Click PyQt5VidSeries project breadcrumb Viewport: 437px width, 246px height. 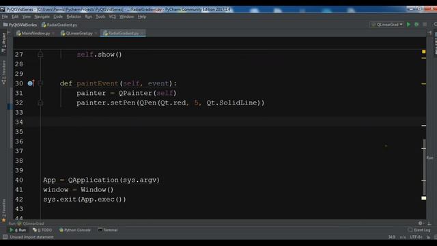20,25
